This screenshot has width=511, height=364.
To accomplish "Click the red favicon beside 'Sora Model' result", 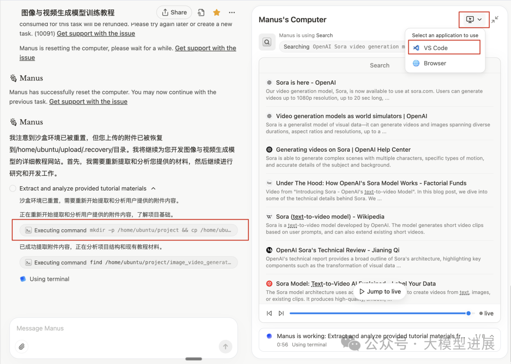I will [x=269, y=284].
